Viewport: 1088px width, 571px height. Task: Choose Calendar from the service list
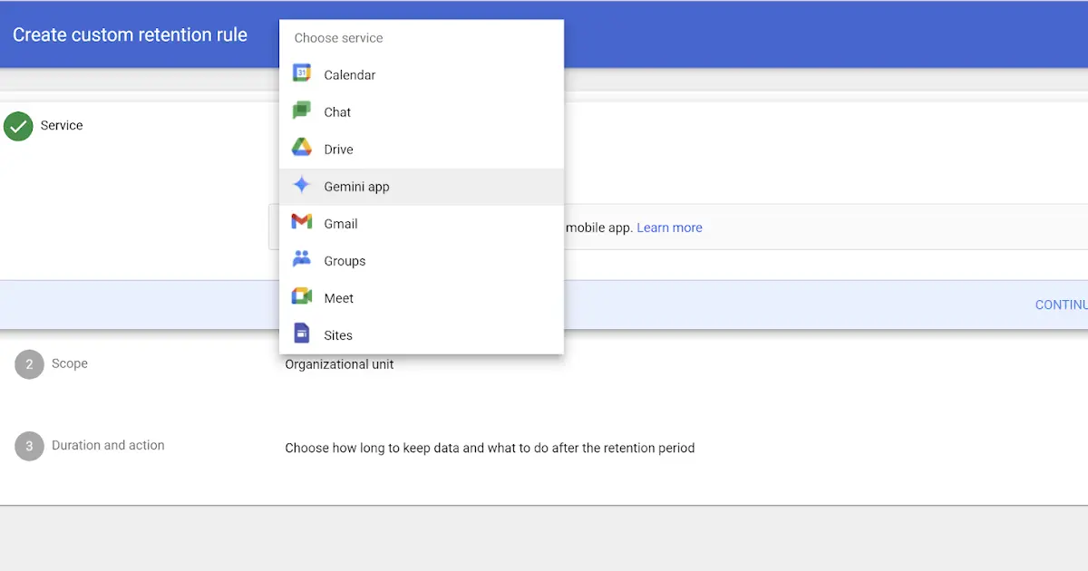(x=422, y=74)
